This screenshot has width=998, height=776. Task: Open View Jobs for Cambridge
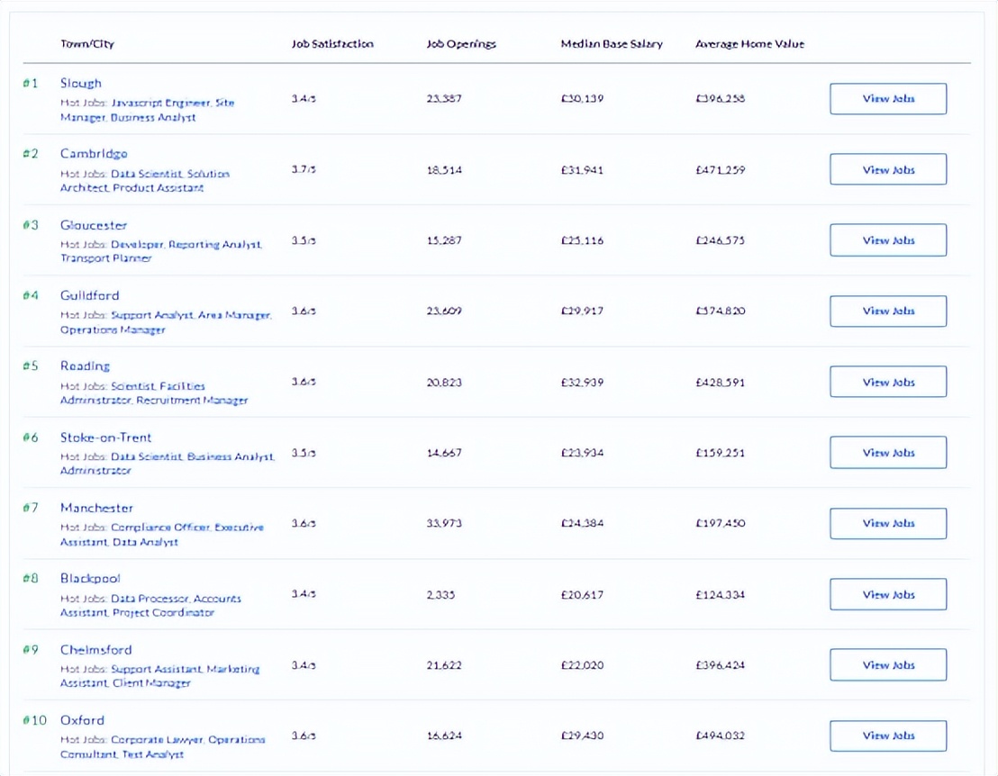(x=887, y=169)
